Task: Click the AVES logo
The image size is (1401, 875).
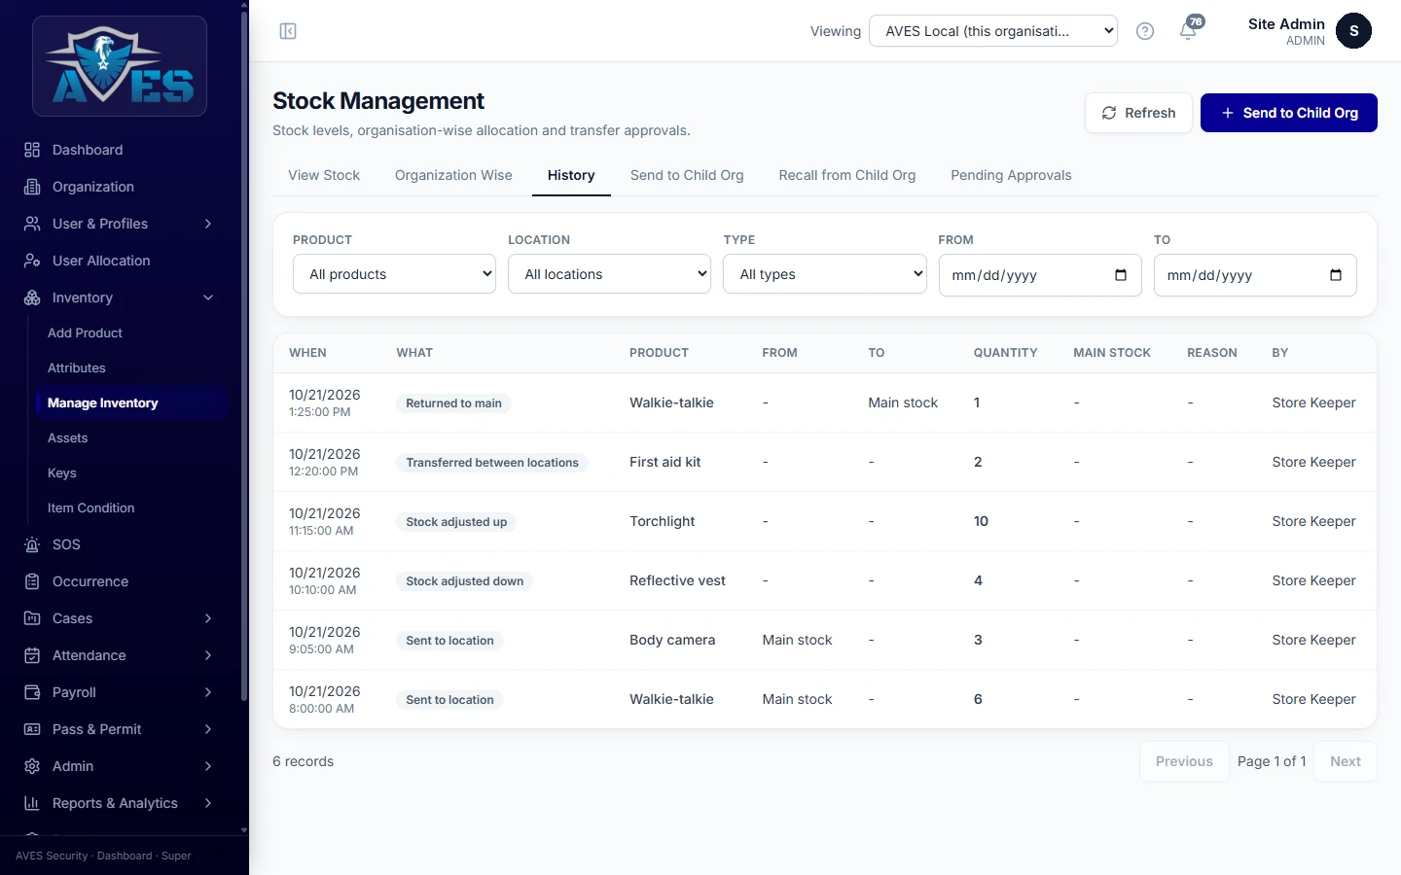Action: click(x=120, y=66)
